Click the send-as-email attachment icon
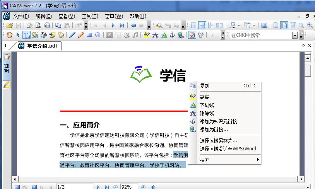Viewport: 315px width, 189px height. click(x=47, y=26)
